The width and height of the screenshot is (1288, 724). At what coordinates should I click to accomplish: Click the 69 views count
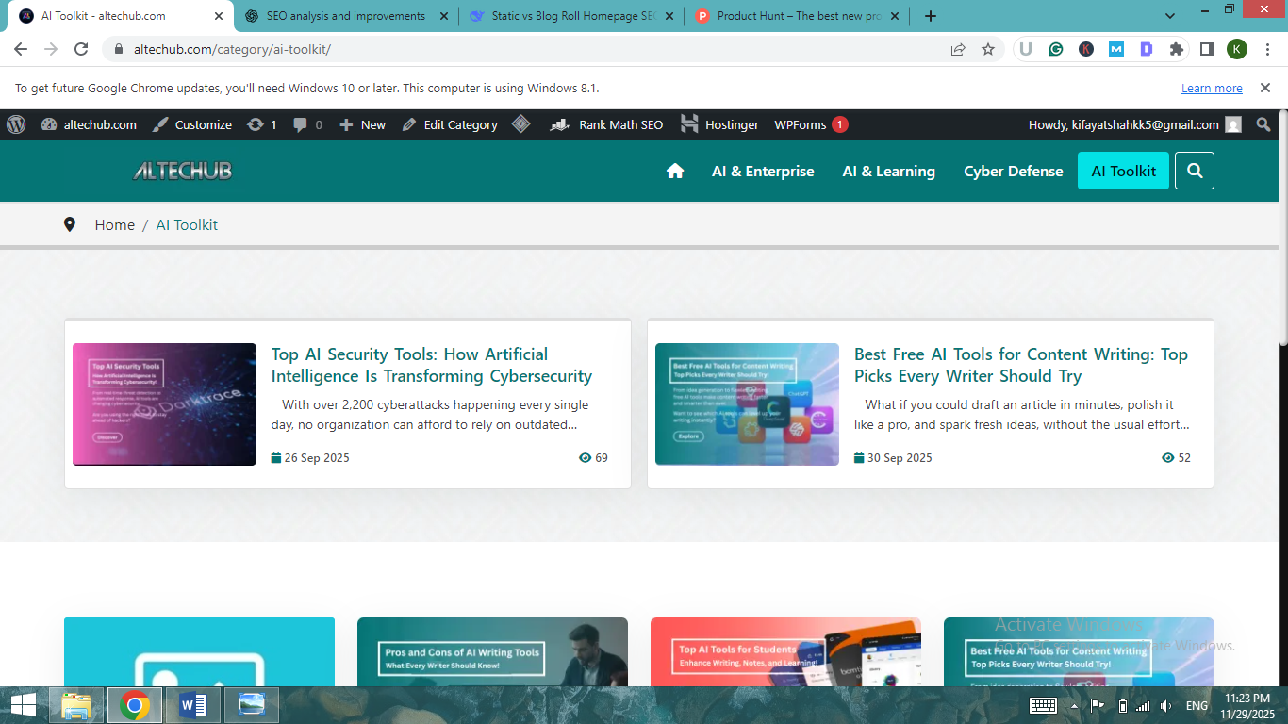593,458
